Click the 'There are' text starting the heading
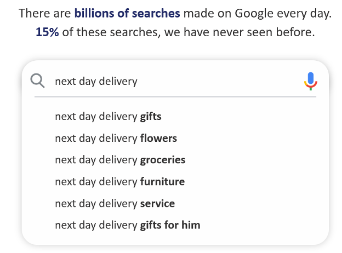Screen dimensions: 342x253 45,13
